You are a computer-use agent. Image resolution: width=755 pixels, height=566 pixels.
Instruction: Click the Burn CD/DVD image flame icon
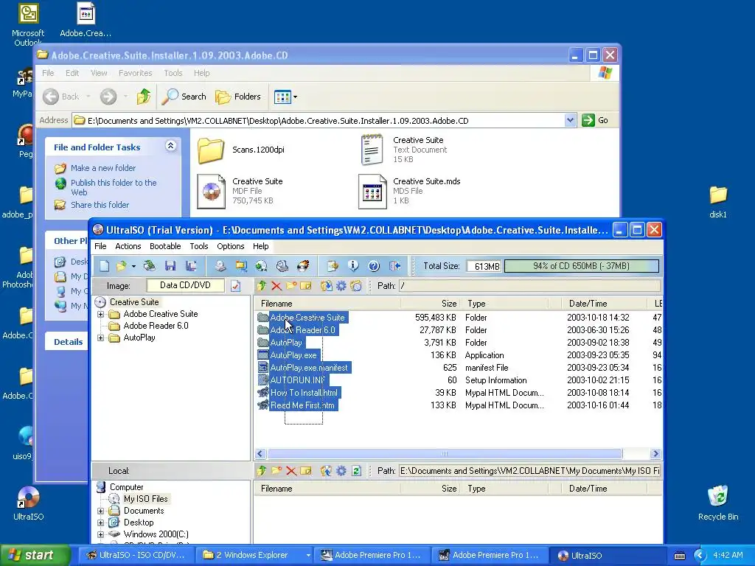(x=303, y=265)
